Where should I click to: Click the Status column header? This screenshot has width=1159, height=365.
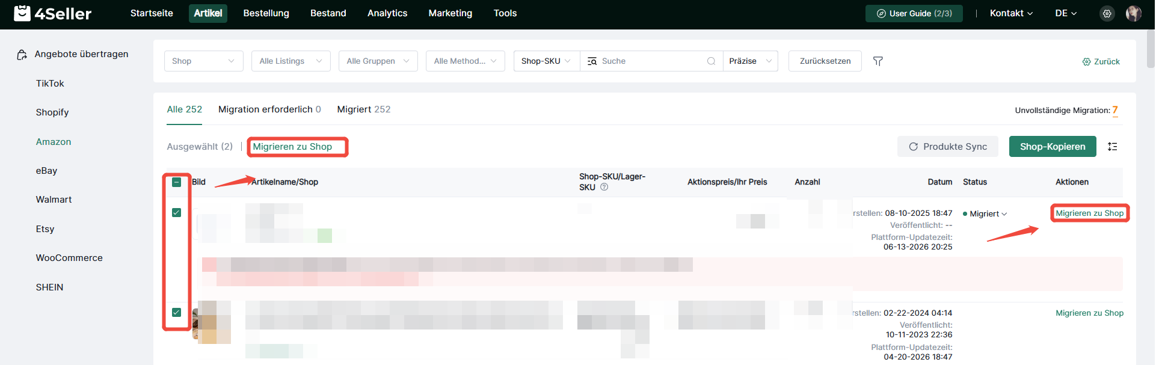974,182
